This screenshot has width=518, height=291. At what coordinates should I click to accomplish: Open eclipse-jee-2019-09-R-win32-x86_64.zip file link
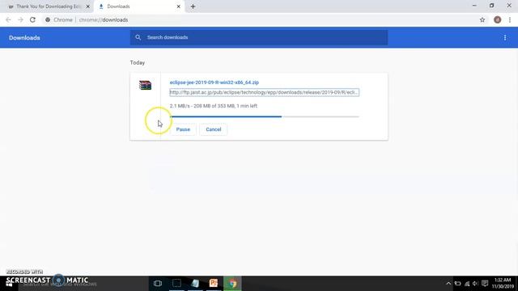(214, 82)
